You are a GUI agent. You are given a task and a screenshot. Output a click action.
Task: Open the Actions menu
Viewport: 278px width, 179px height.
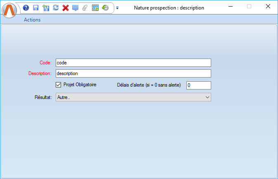(x=32, y=20)
